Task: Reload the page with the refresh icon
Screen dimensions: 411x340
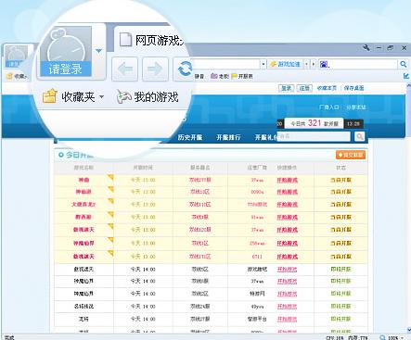Action: click(185, 69)
